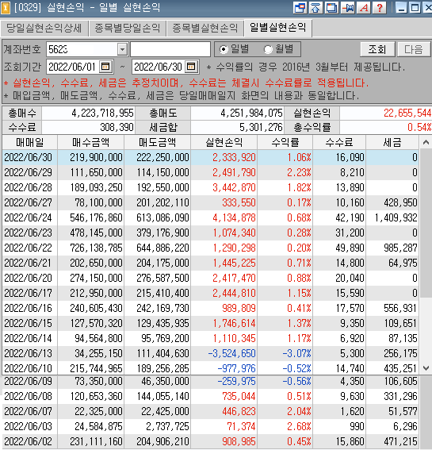Click total return rate 0.54%
Image resolution: width=432 pixels, height=450 pixels.
(x=419, y=127)
